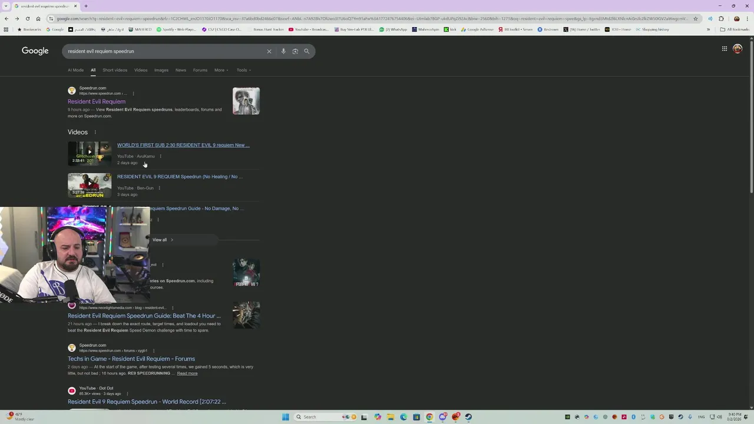
Task: Click the browser address bar
Action: pos(371,19)
